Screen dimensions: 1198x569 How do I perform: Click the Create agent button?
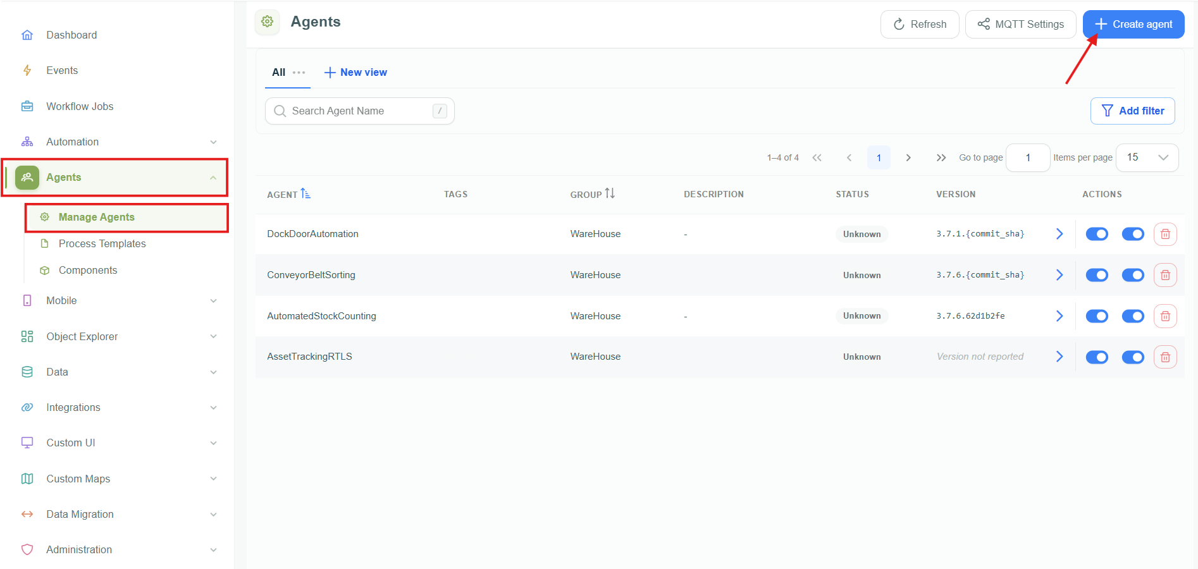tap(1133, 24)
